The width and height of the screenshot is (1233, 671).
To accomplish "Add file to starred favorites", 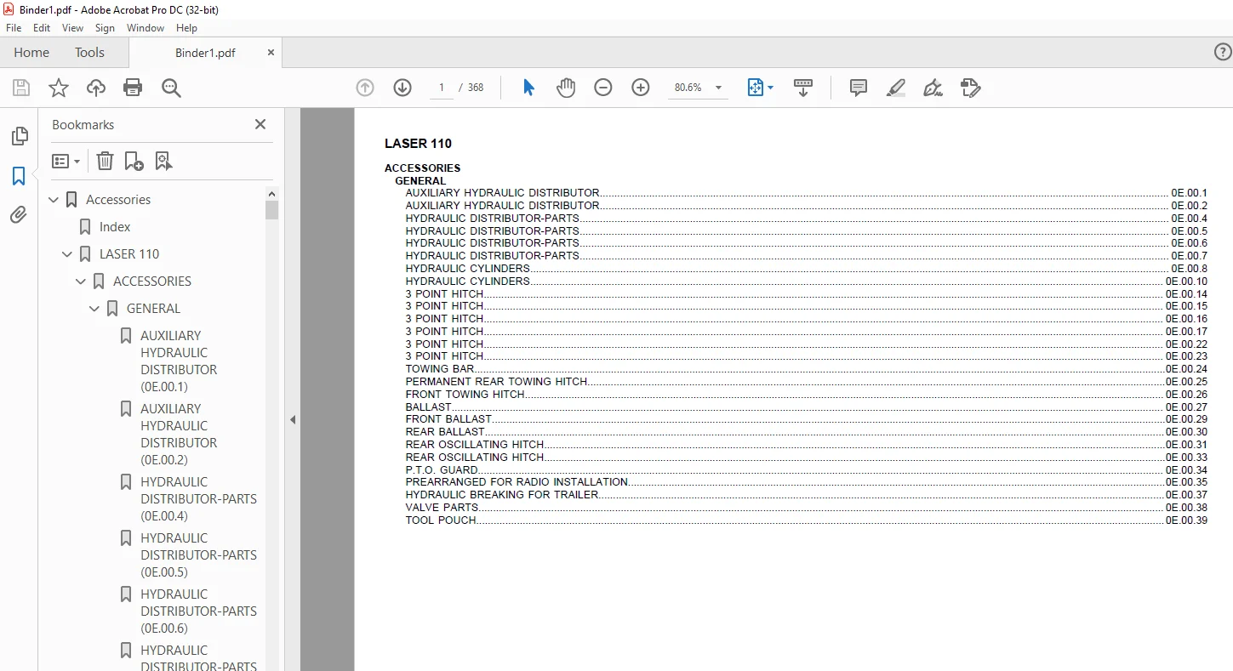I will pos(58,88).
